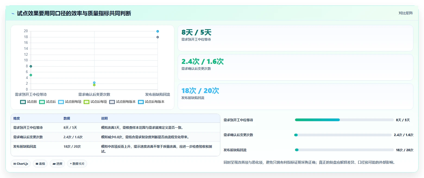
Task: Click the 需求到开工中位等待 x-axis label on the chart
Action: point(31,94)
